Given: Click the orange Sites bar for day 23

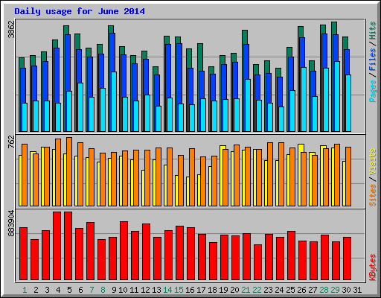Looking at the screenshot, I should (x=270, y=174).
